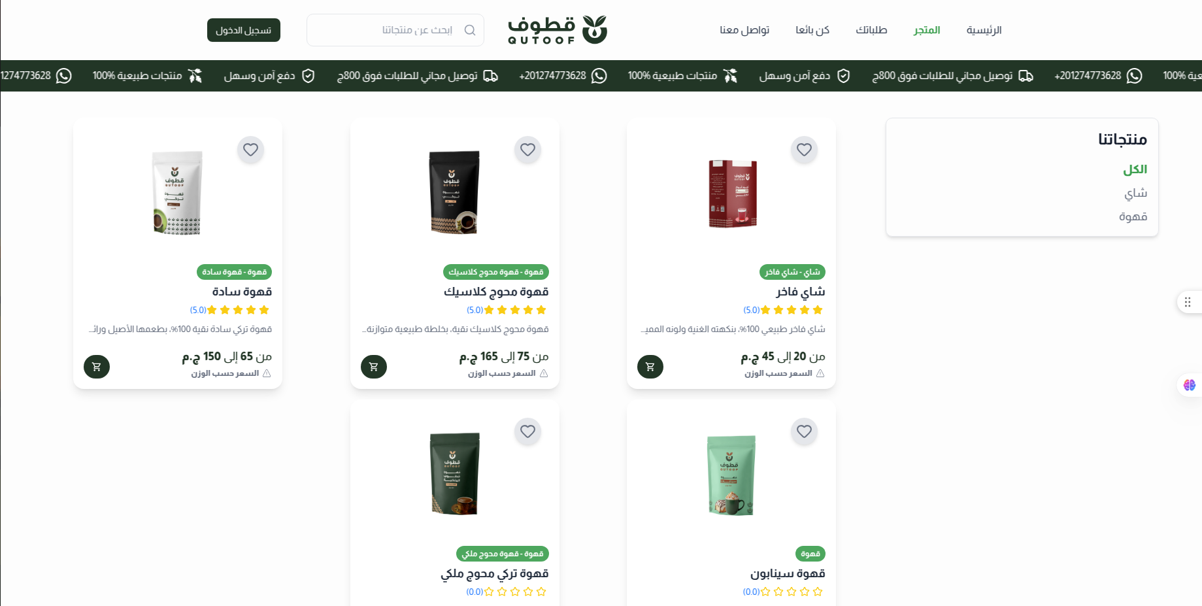1202x606 pixels.
Task: Filter products by قهوة category
Action: (x=1133, y=216)
